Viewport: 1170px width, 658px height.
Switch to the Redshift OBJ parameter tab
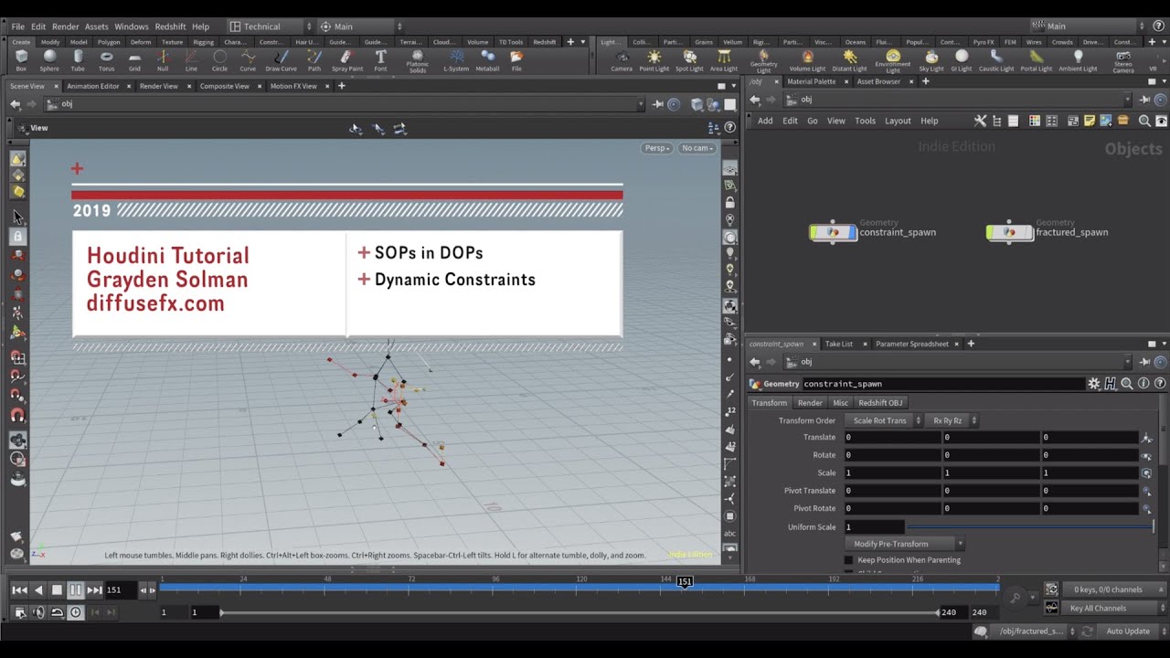[880, 403]
